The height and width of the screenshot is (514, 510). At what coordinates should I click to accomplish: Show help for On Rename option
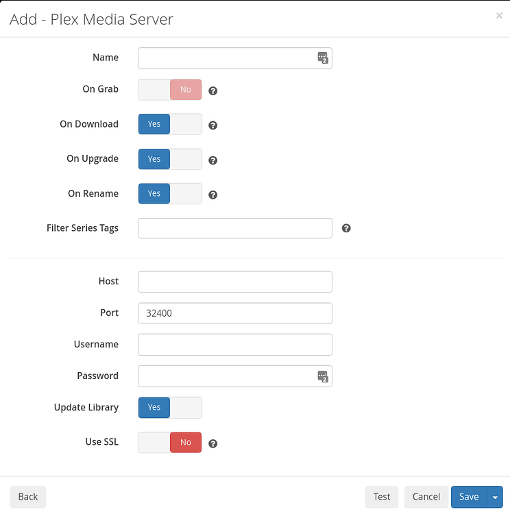click(213, 195)
